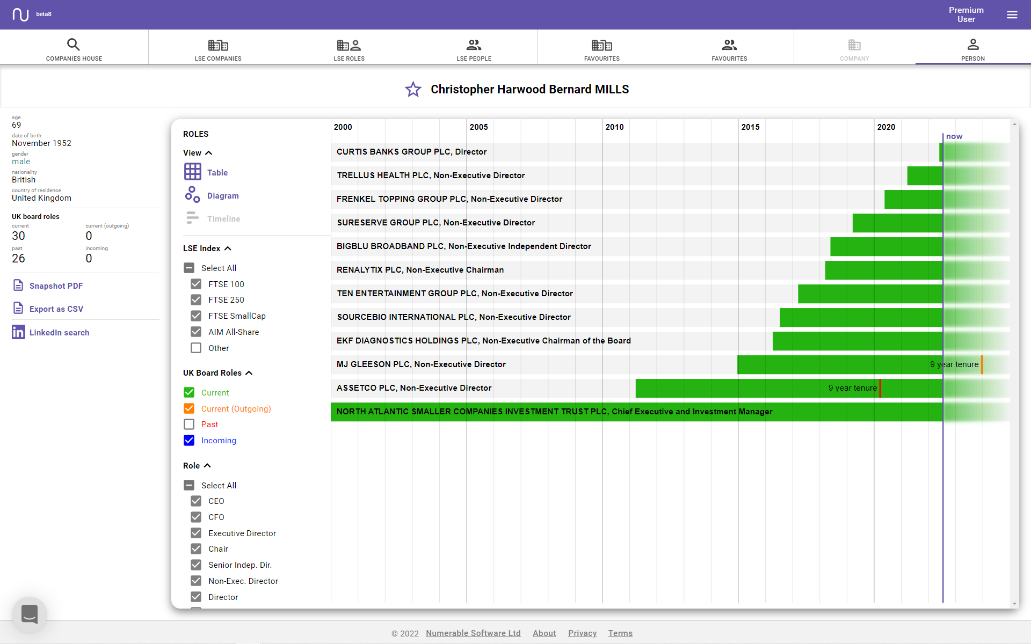Click the Numerable logo icon
This screenshot has width=1031, height=644.
(20, 14)
